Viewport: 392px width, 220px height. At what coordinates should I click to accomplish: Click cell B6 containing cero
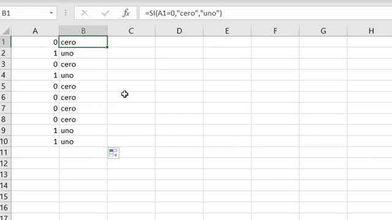point(83,97)
